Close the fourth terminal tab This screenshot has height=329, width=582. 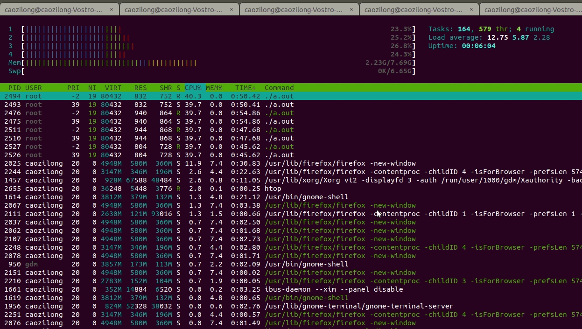coord(471,9)
